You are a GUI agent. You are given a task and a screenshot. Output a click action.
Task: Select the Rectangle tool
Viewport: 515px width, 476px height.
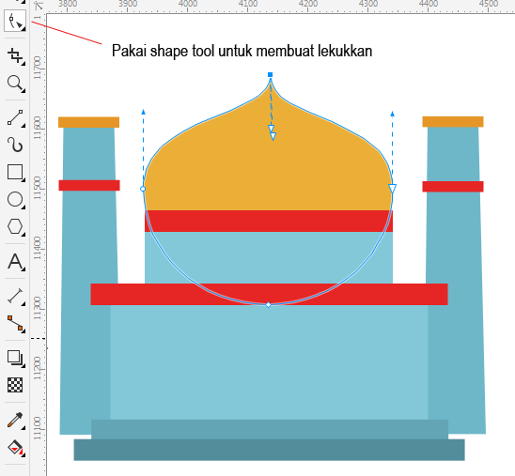(x=15, y=172)
